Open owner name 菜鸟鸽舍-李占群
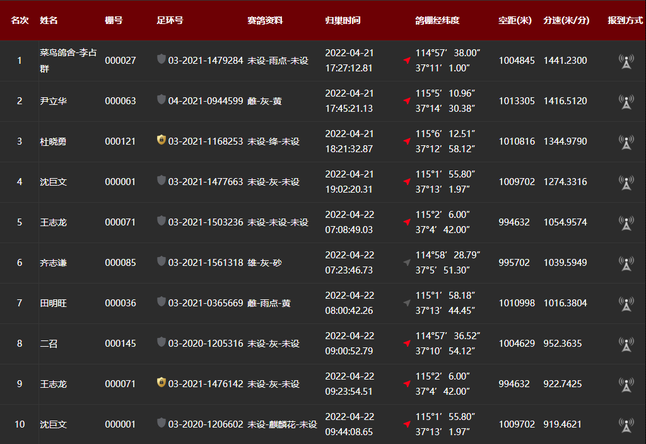 68,61
